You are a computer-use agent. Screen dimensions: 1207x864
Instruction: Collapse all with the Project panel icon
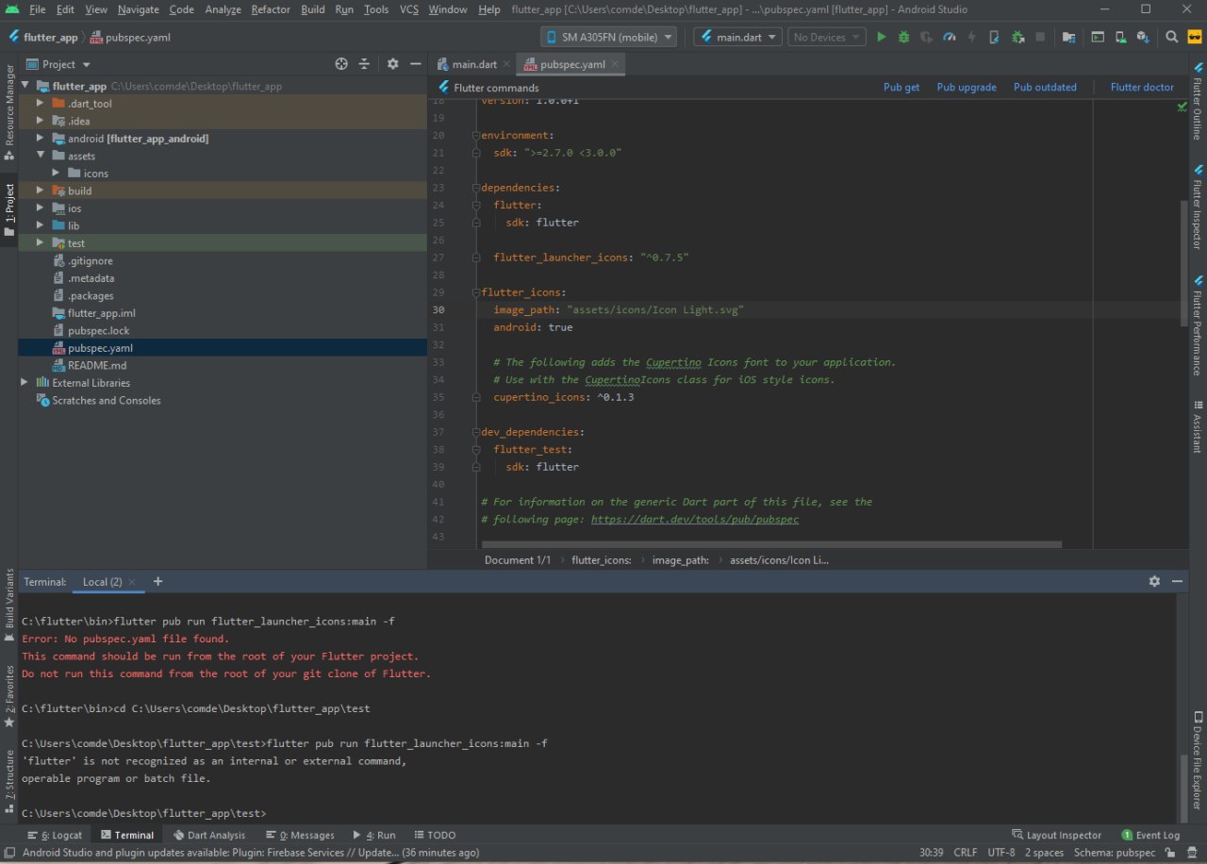point(364,64)
